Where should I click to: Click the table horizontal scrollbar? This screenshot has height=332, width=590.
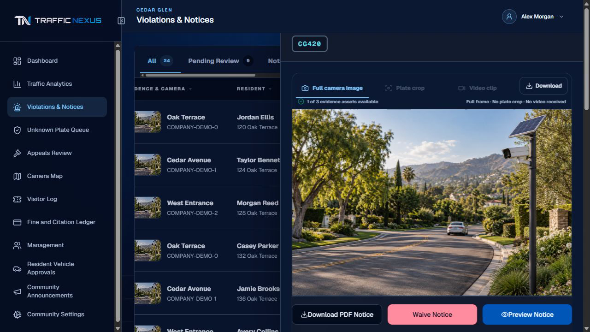pyautogui.click(x=200, y=75)
